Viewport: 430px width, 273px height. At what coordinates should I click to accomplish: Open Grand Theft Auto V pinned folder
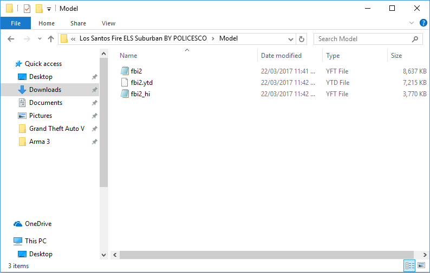(57, 129)
